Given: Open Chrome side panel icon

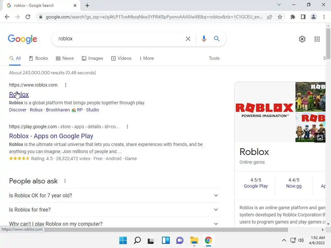Looking at the screenshot, I should click(303, 17).
